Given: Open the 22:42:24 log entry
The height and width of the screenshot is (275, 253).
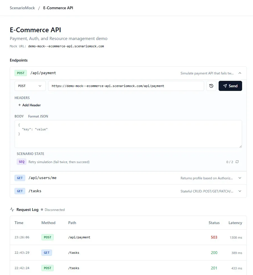Looking at the screenshot, I should [128, 268].
